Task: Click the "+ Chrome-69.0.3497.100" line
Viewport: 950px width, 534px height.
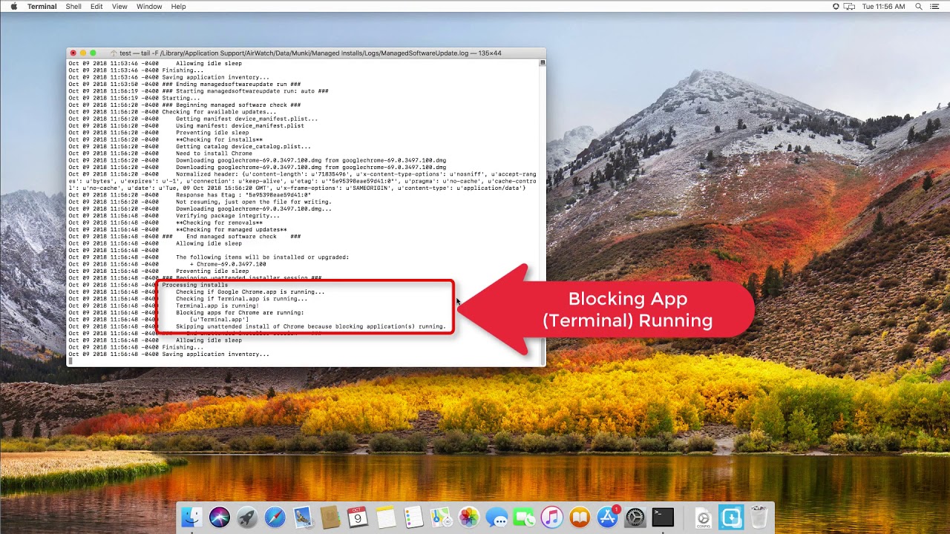Action: pyautogui.click(x=228, y=264)
